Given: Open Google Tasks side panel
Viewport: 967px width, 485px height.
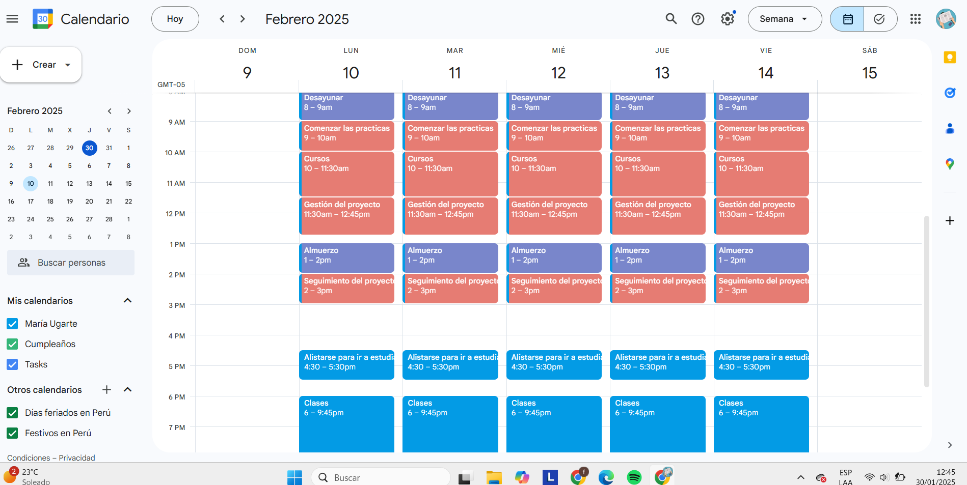Looking at the screenshot, I should point(950,93).
